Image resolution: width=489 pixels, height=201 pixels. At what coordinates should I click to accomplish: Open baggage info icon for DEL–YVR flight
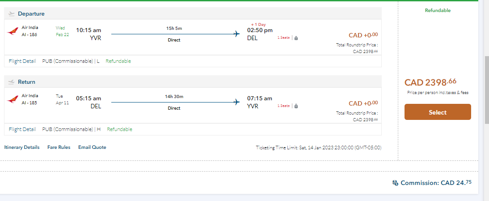pyautogui.click(x=296, y=106)
